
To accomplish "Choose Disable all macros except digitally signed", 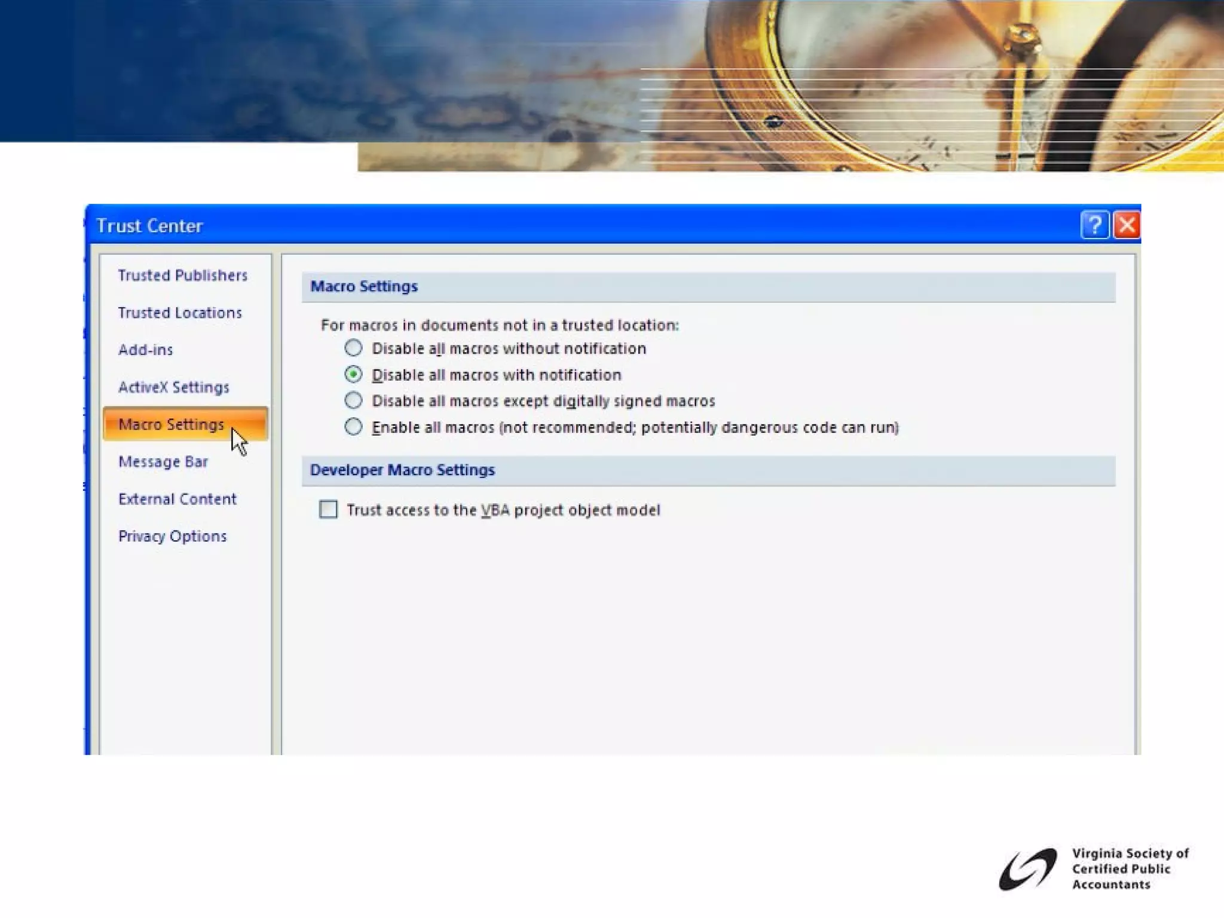I will coord(353,400).
